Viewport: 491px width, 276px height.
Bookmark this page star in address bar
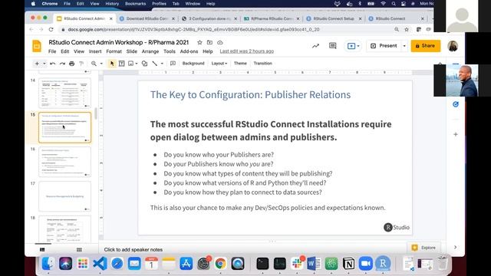407,29
